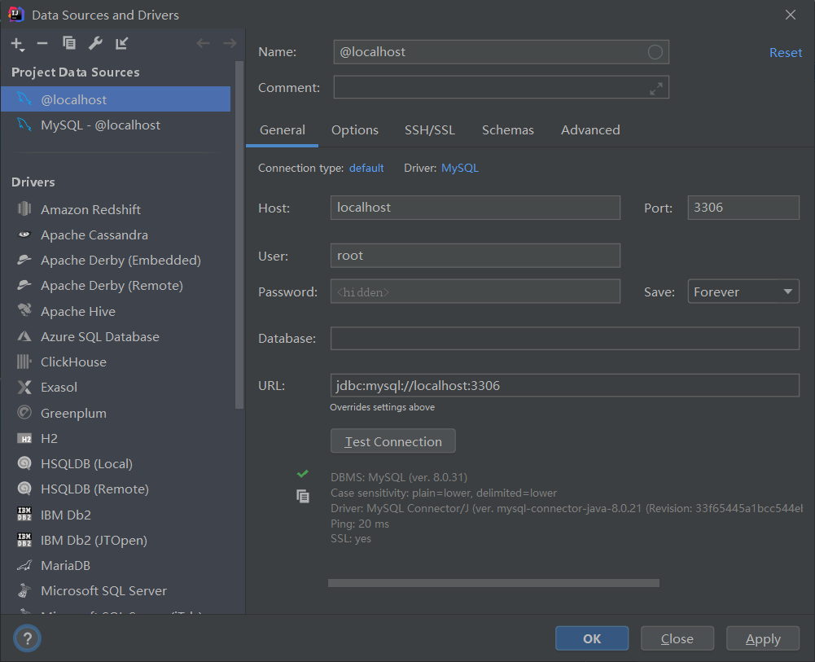Screen dimensions: 815x662
Task: Select Microsoft SQL Server driver
Action: click(x=116, y=591)
